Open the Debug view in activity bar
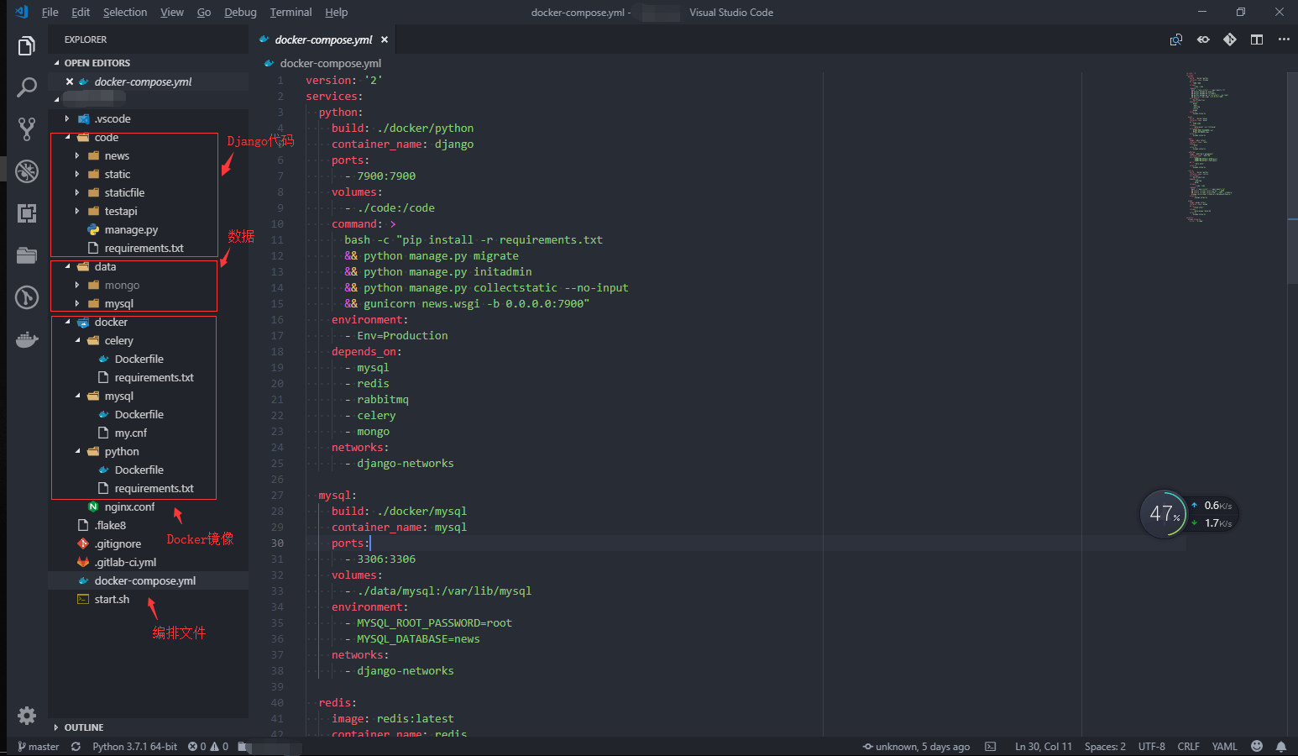 click(27, 171)
